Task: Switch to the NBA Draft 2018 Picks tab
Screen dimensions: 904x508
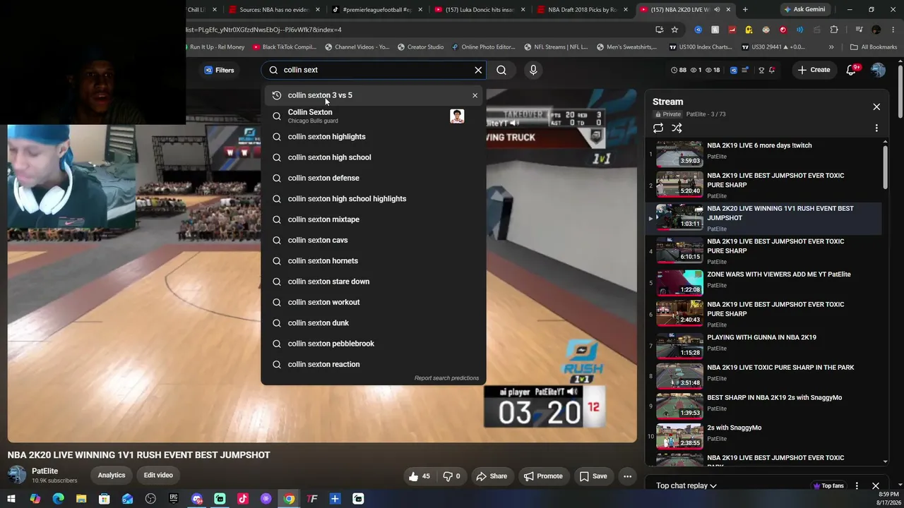Action: coord(583,10)
